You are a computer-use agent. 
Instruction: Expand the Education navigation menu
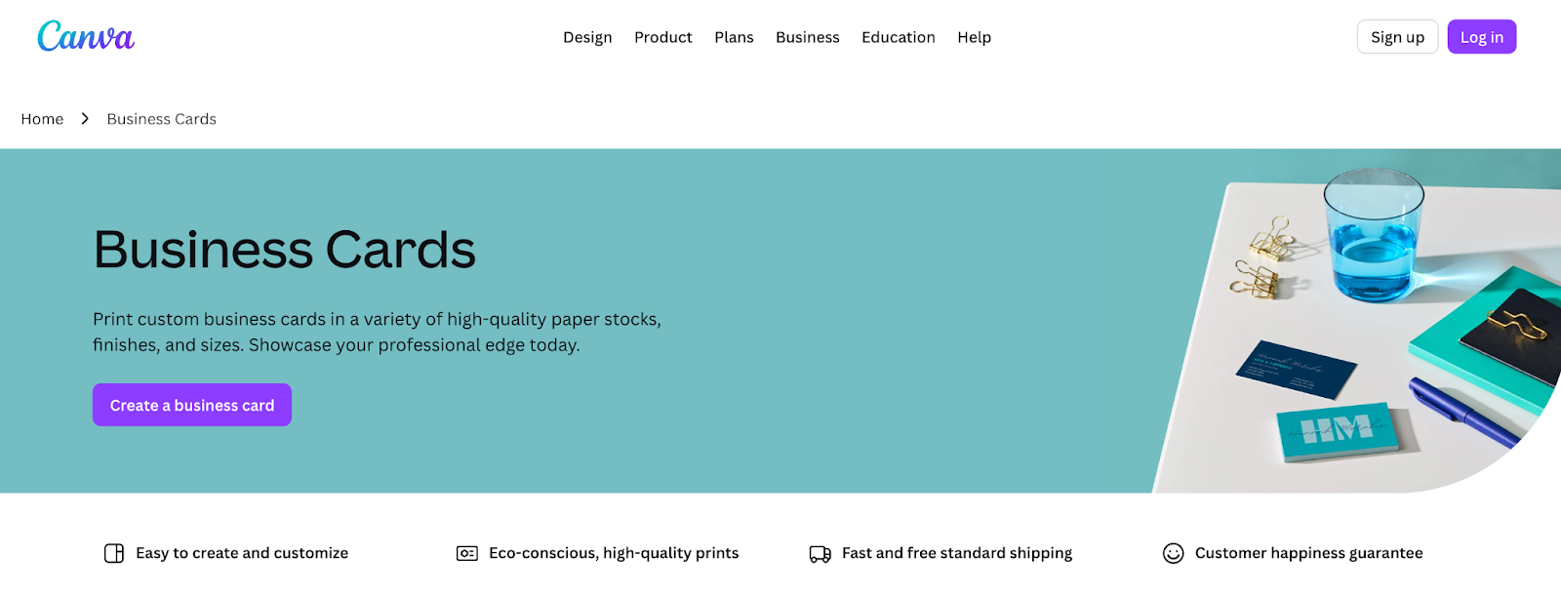click(898, 37)
